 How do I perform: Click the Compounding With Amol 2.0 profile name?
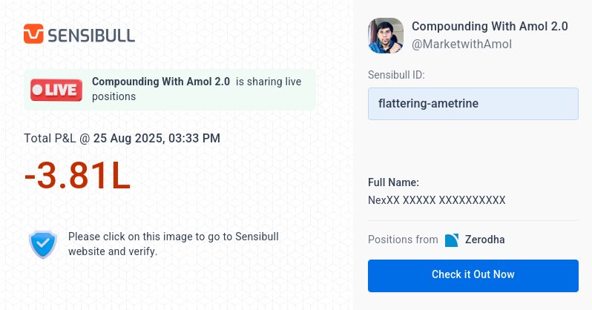pos(490,27)
